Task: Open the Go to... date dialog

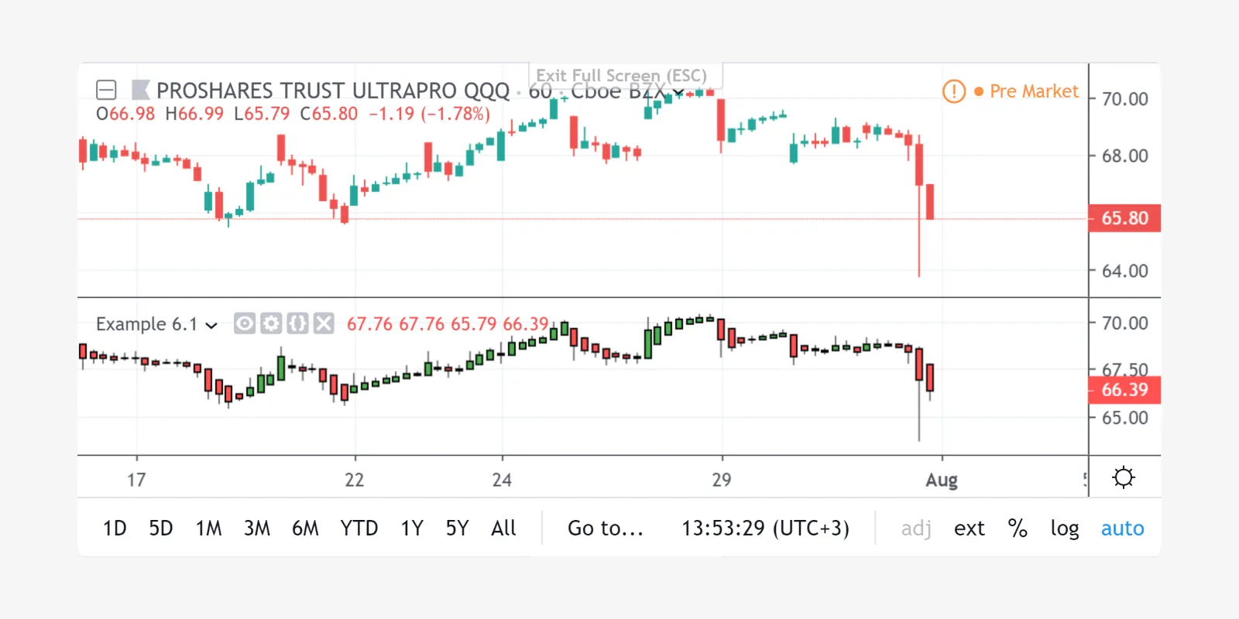Action: (x=606, y=528)
